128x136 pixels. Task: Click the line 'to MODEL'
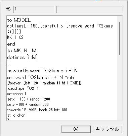19,20
